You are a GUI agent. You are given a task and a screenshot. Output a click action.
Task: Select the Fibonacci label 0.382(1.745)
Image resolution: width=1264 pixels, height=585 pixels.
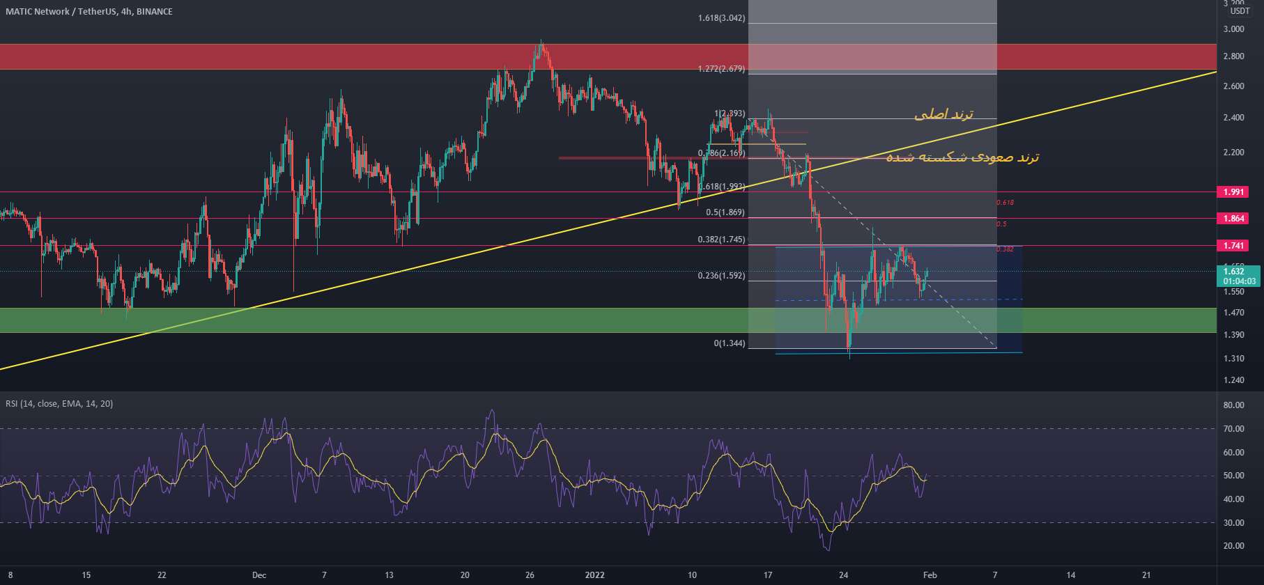pos(721,240)
